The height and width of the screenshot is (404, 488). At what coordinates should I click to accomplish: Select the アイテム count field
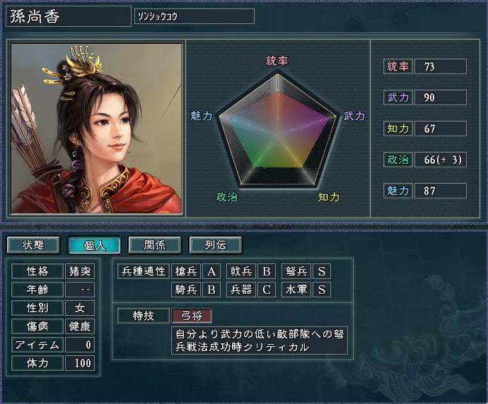point(80,345)
